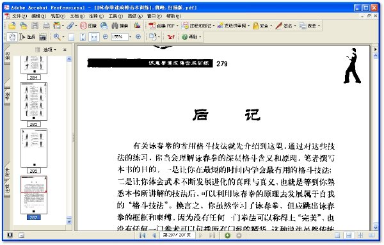This screenshot has width=384, height=245.
Task: Select page thumbnail 285
Action: coord(34,101)
